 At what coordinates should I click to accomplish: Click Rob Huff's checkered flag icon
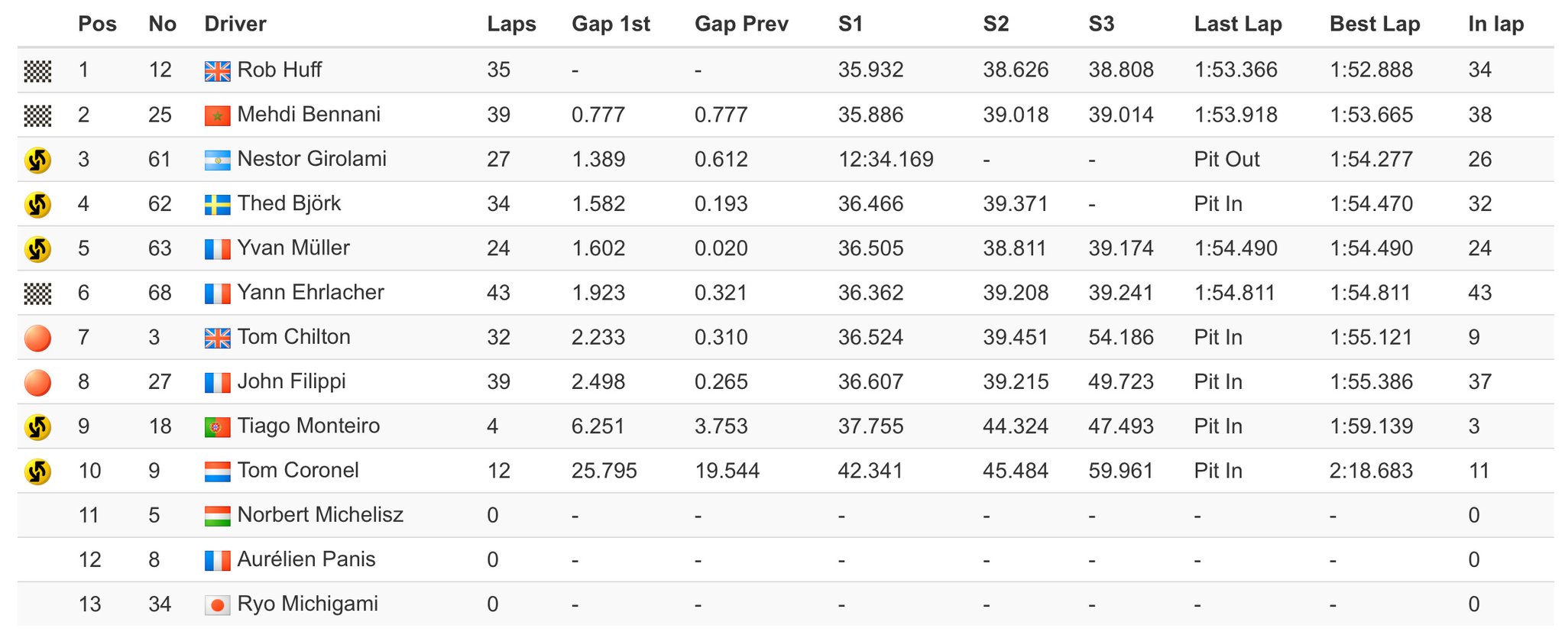point(37,71)
